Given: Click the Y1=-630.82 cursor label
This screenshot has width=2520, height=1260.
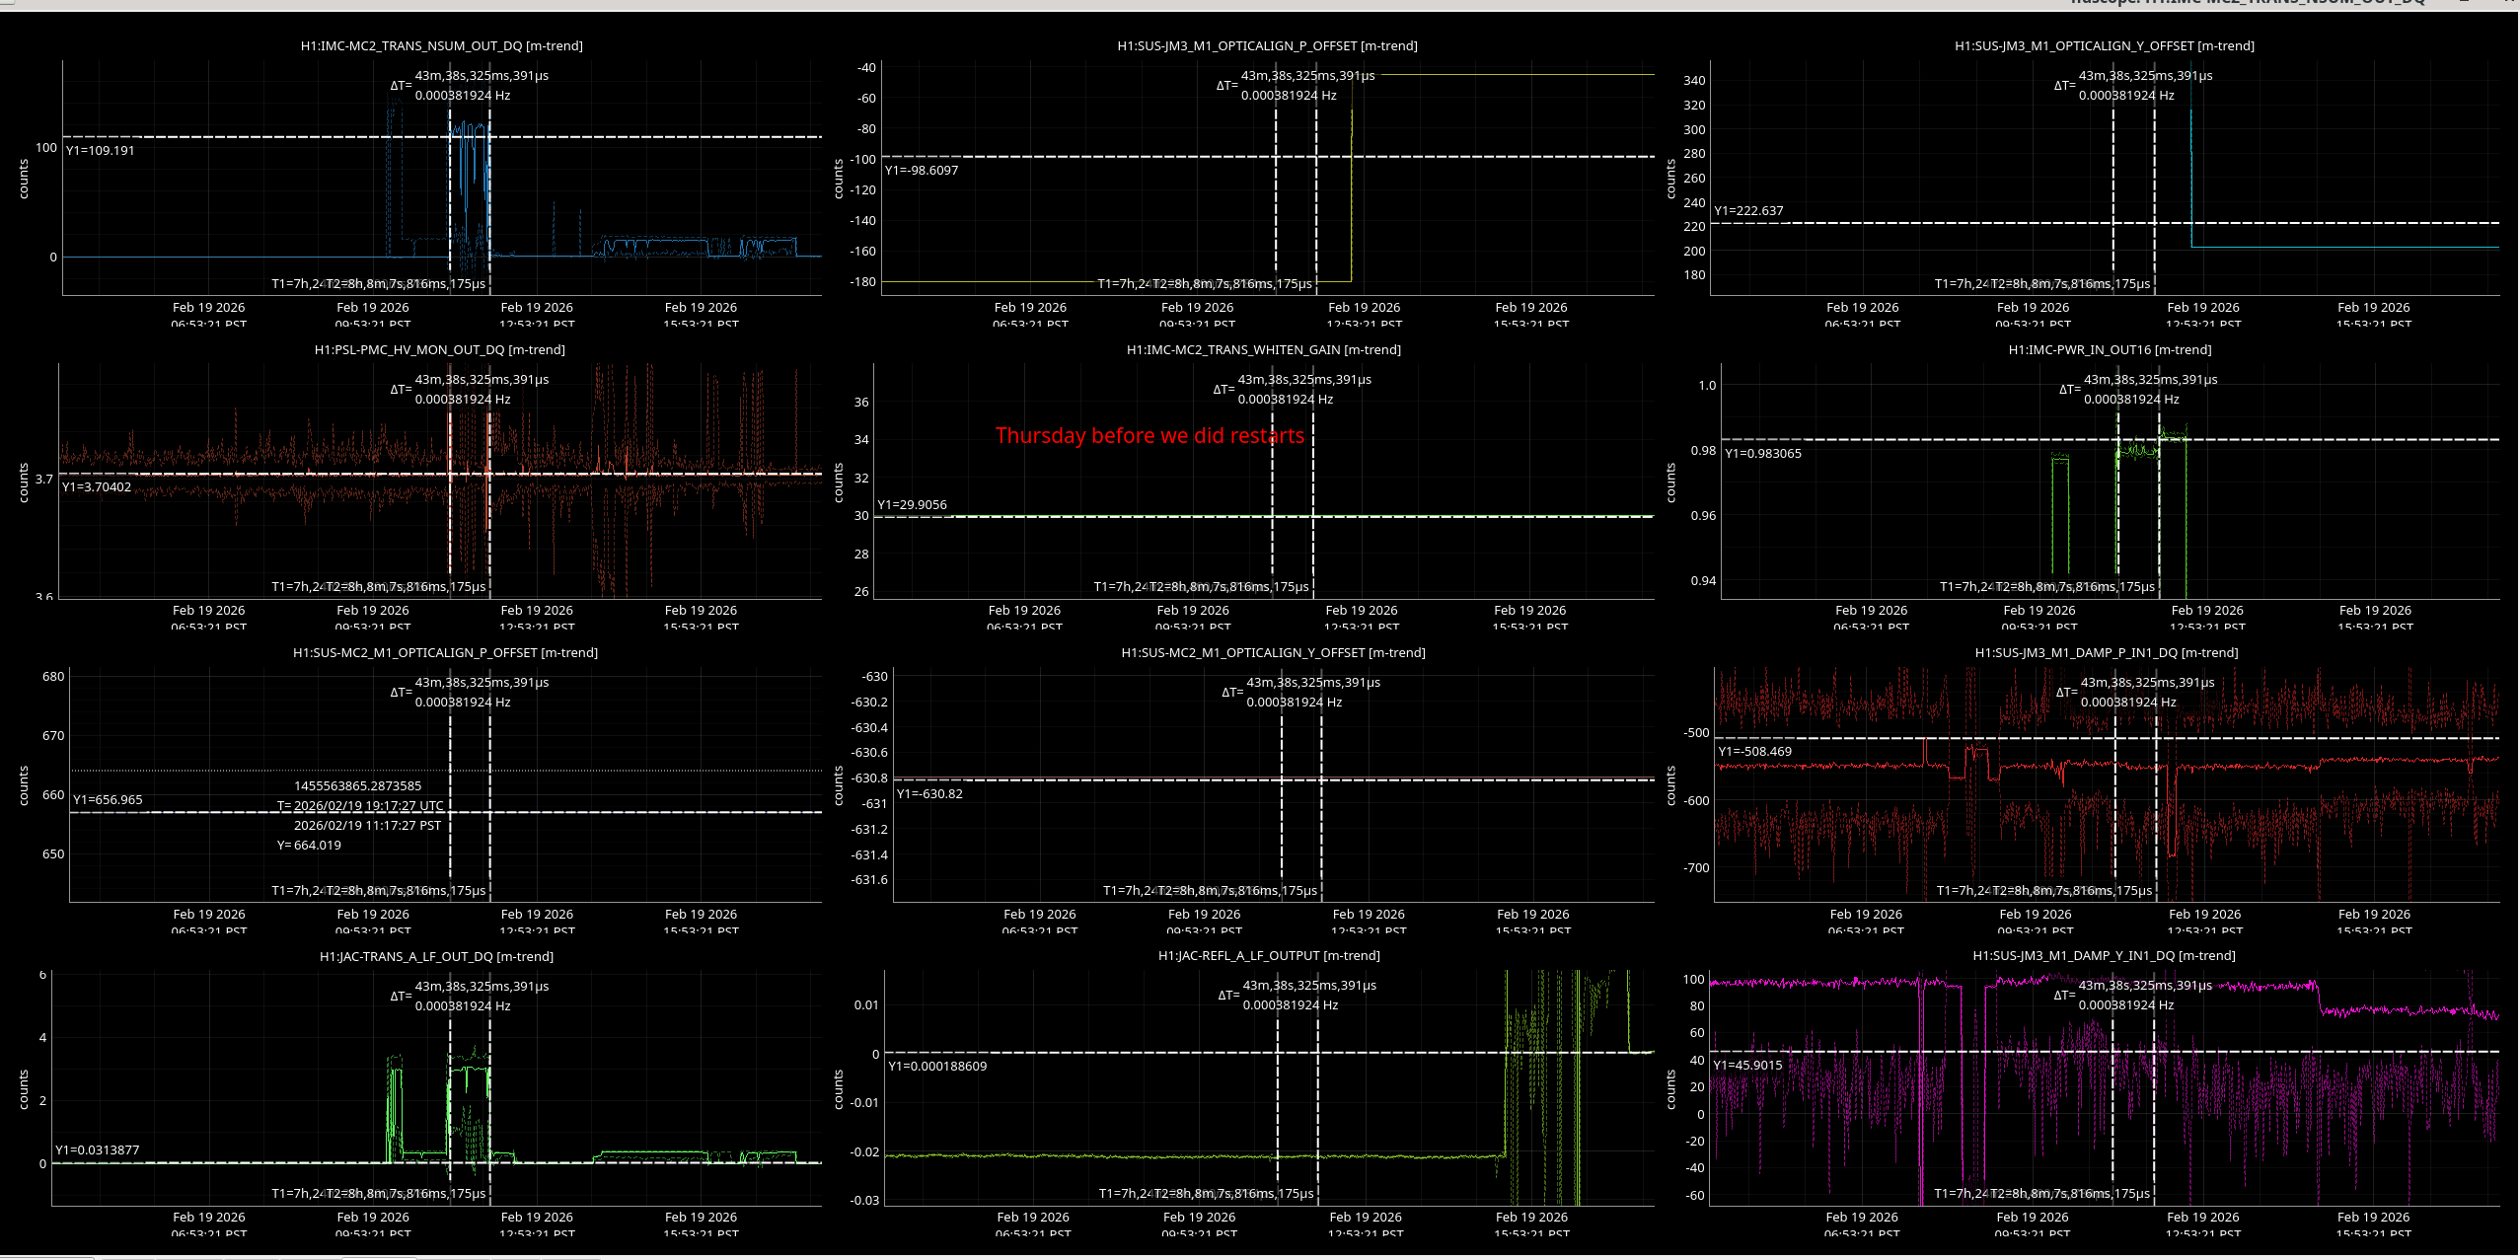Looking at the screenshot, I should [929, 794].
